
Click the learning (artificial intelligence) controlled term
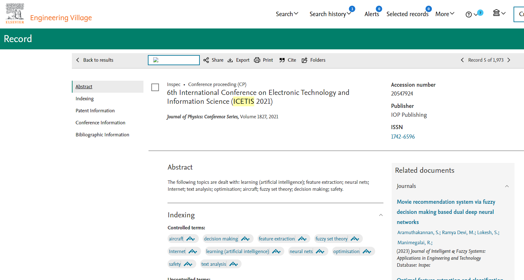(x=238, y=252)
